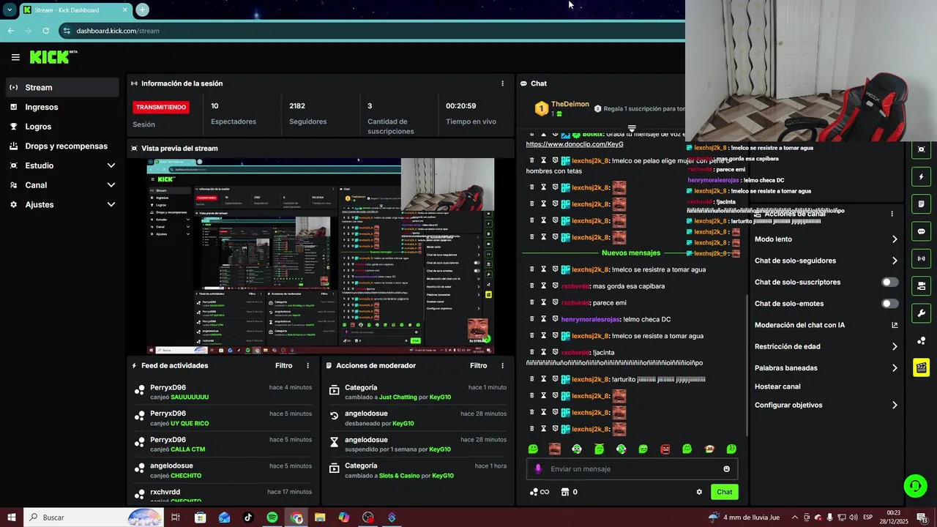The height and width of the screenshot is (527, 937).
Task: Open Spotify from the taskbar
Action: click(272, 517)
